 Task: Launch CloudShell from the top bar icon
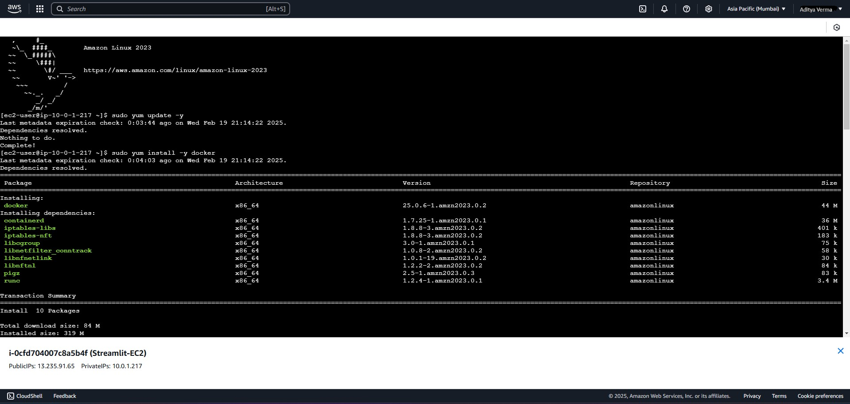tap(643, 9)
